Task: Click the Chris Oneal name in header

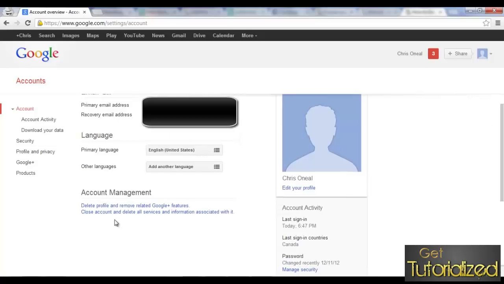Action: [x=409, y=54]
